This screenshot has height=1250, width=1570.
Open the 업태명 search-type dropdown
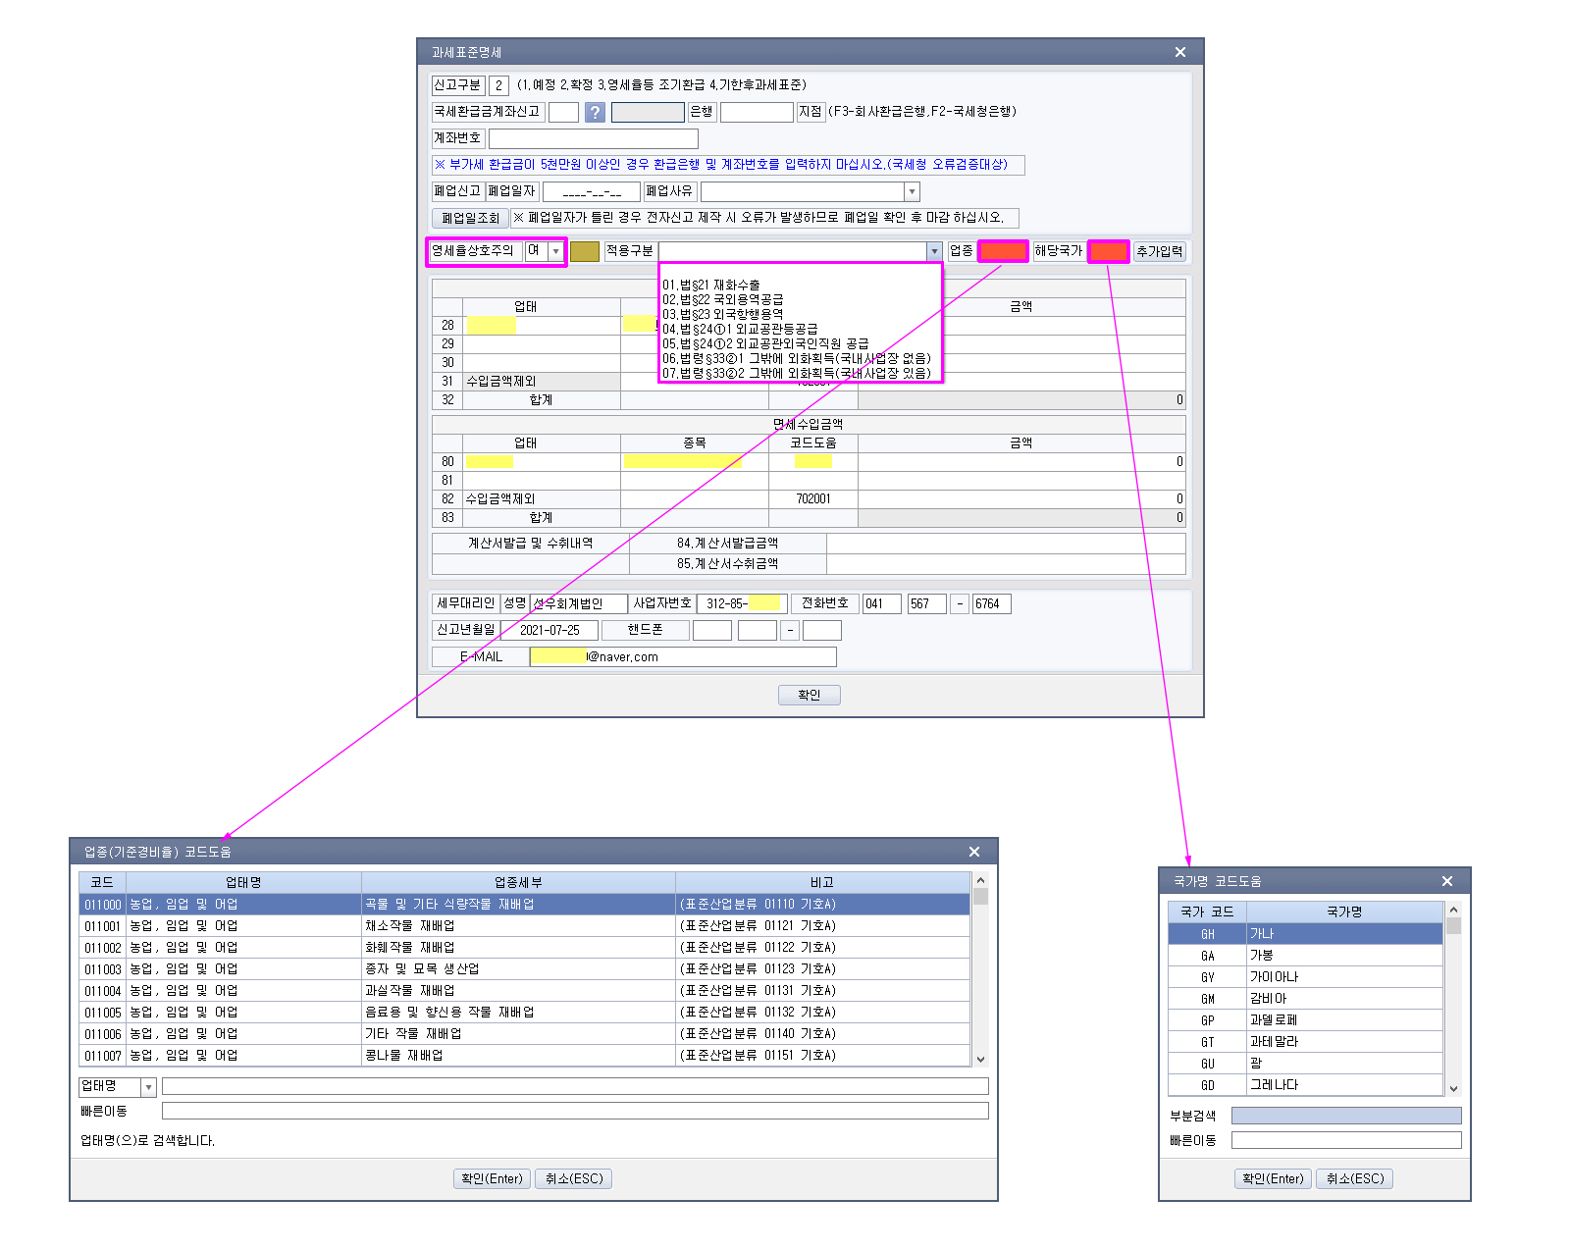tap(148, 1087)
